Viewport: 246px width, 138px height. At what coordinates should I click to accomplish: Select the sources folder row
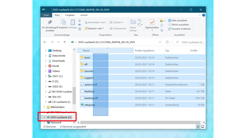pyautogui.click(x=142, y=71)
